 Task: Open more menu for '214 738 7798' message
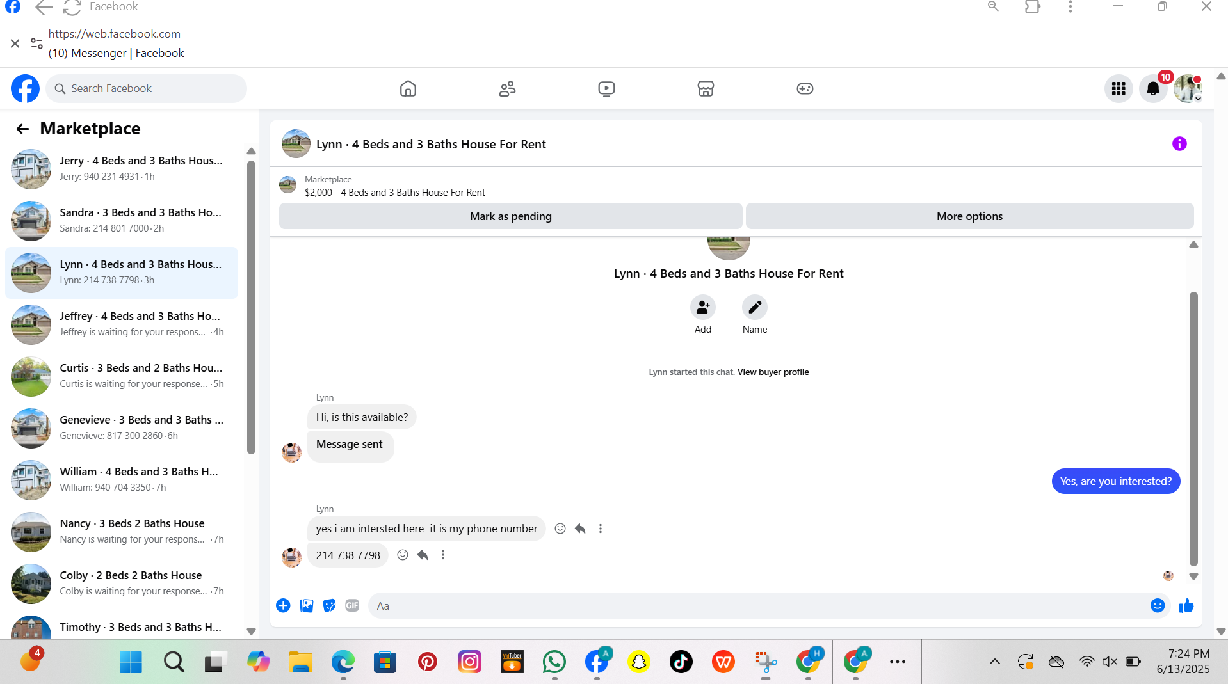coord(443,555)
